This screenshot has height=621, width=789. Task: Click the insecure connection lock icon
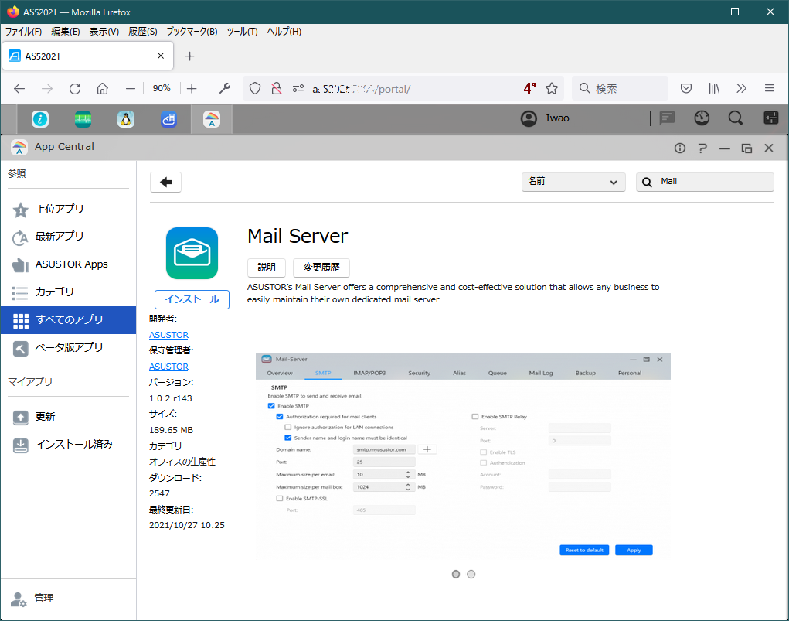[x=277, y=89]
